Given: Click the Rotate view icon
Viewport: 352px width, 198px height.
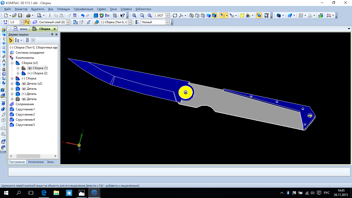Looking at the screenshot, I should pos(175,15).
